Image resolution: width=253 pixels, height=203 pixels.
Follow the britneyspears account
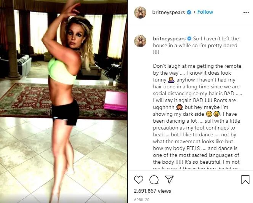(x=205, y=12)
